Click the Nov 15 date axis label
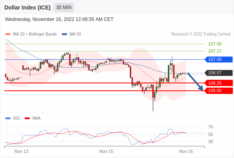This screenshot has height=158, width=234. [x=106, y=151]
